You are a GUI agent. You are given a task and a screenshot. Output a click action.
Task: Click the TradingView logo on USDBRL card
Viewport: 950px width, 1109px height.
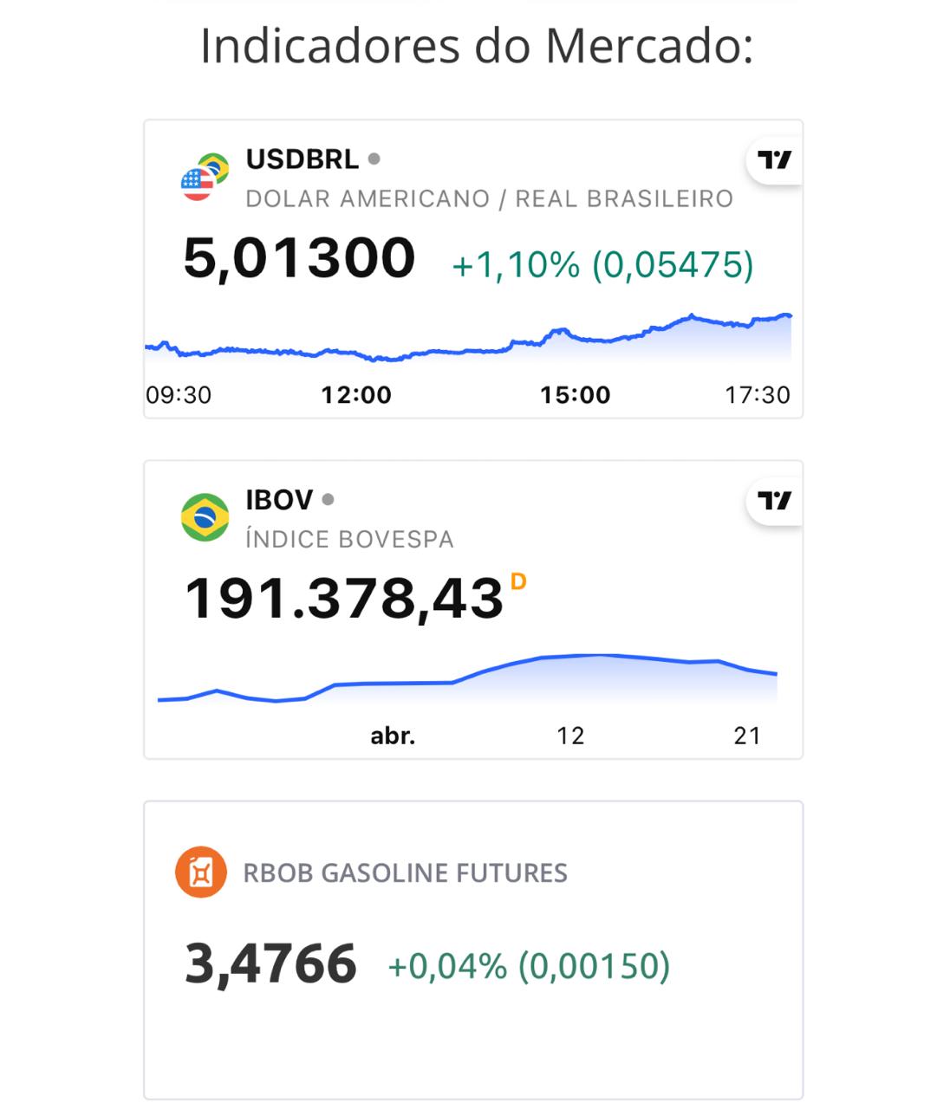pyautogui.click(x=774, y=160)
